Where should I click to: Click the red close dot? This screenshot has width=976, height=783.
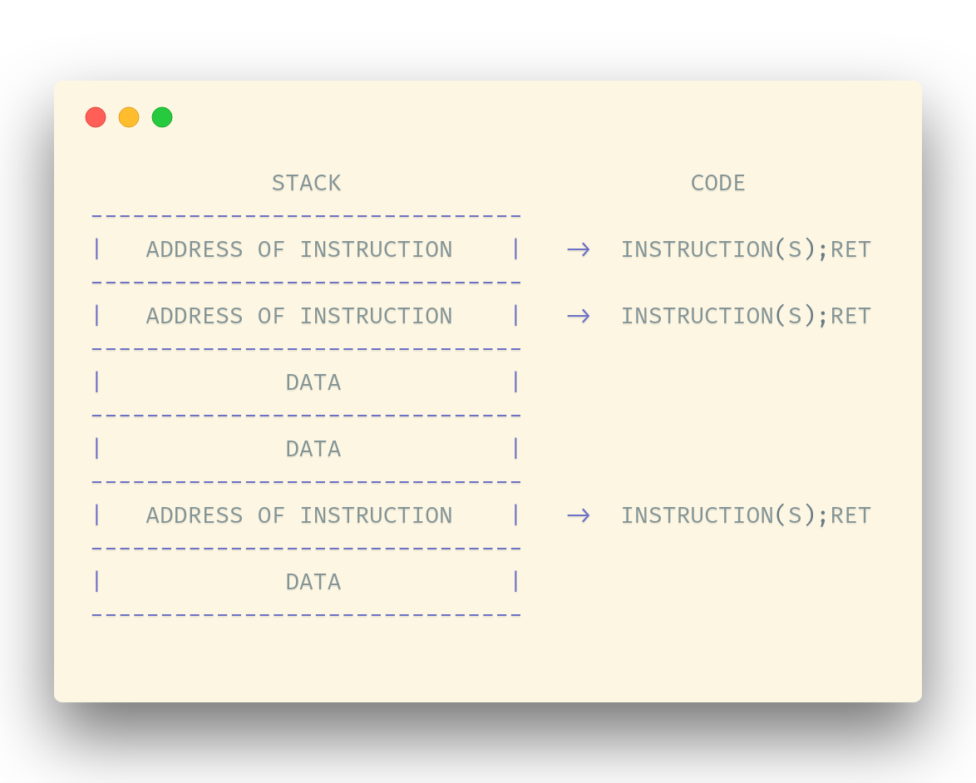(96, 117)
